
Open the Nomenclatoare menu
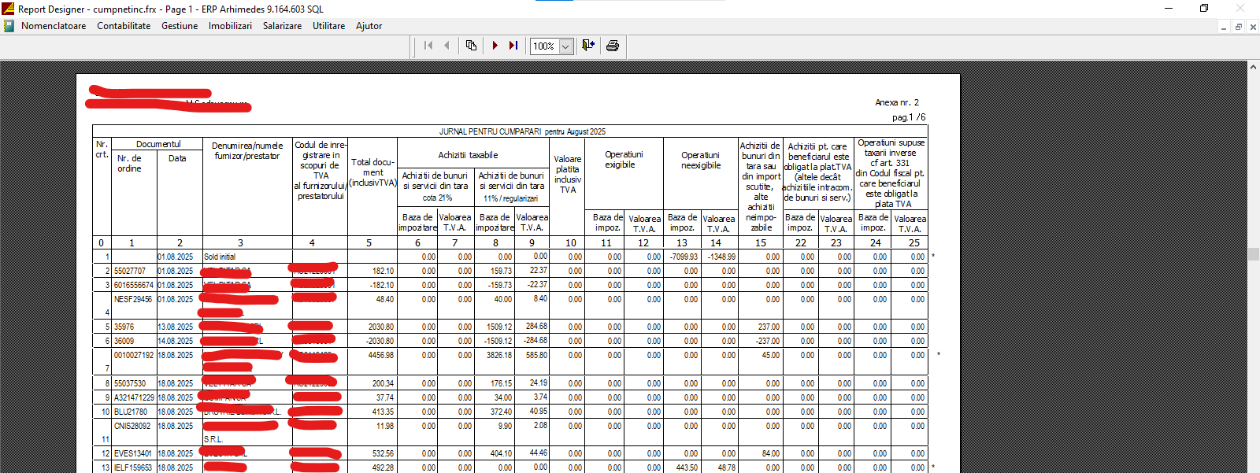click(x=54, y=26)
